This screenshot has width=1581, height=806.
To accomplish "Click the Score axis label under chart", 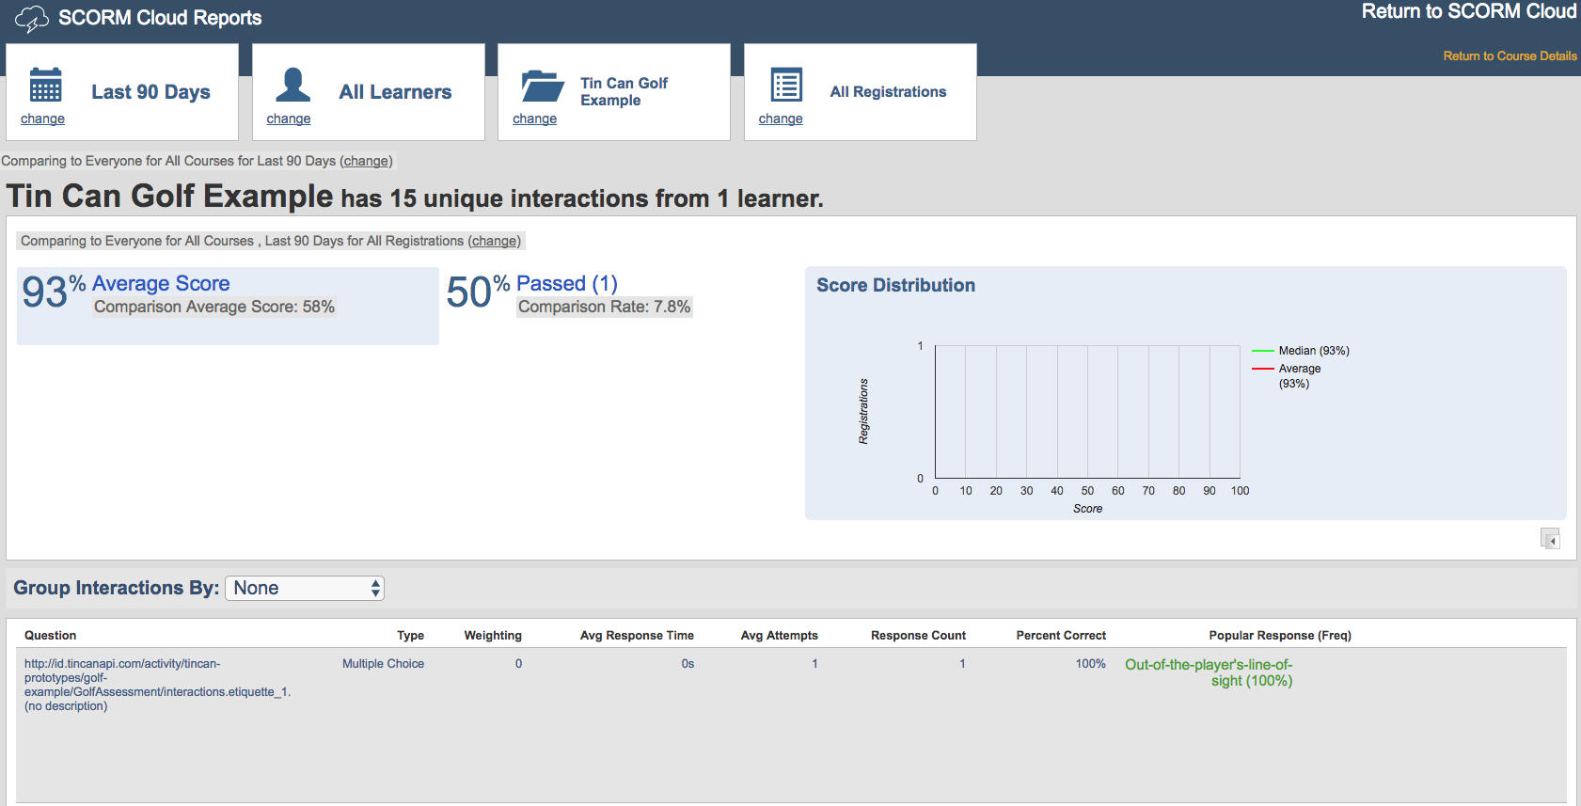I will (x=1087, y=509).
